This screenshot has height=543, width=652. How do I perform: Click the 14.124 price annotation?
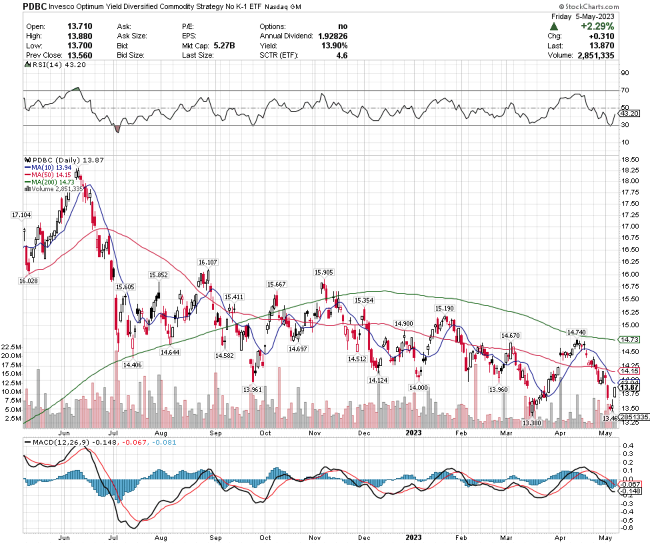tap(378, 380)
